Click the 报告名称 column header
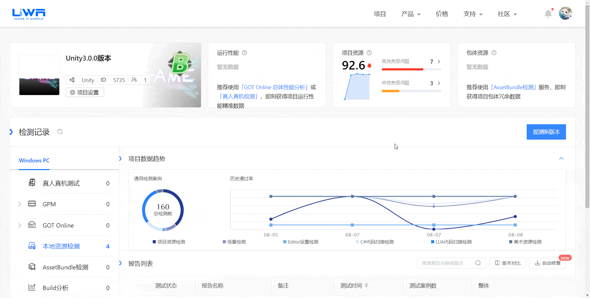 tap(212, 285)
